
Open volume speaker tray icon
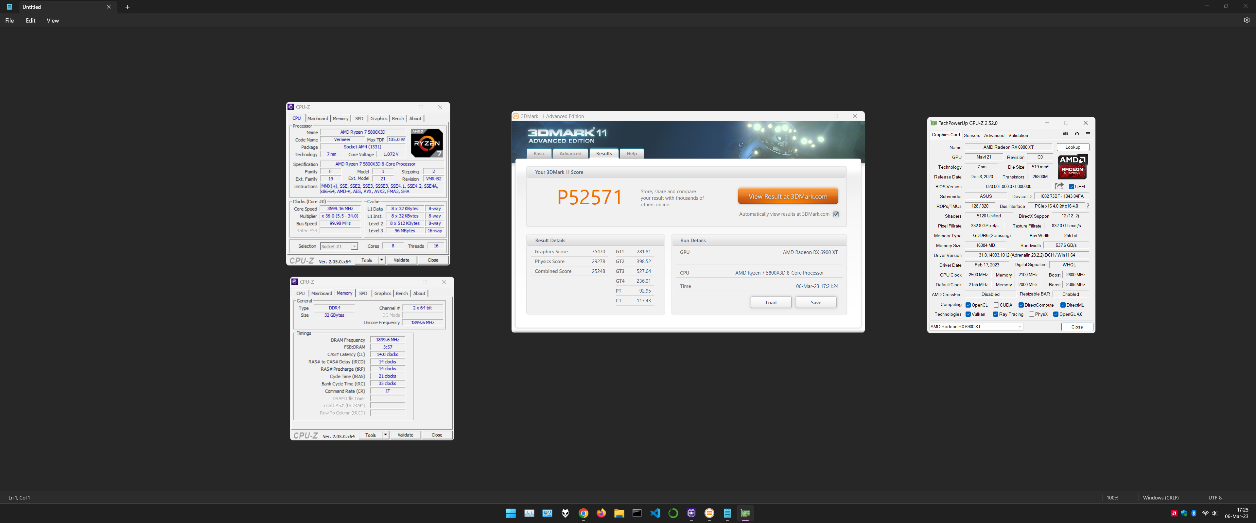(1214, 513)
